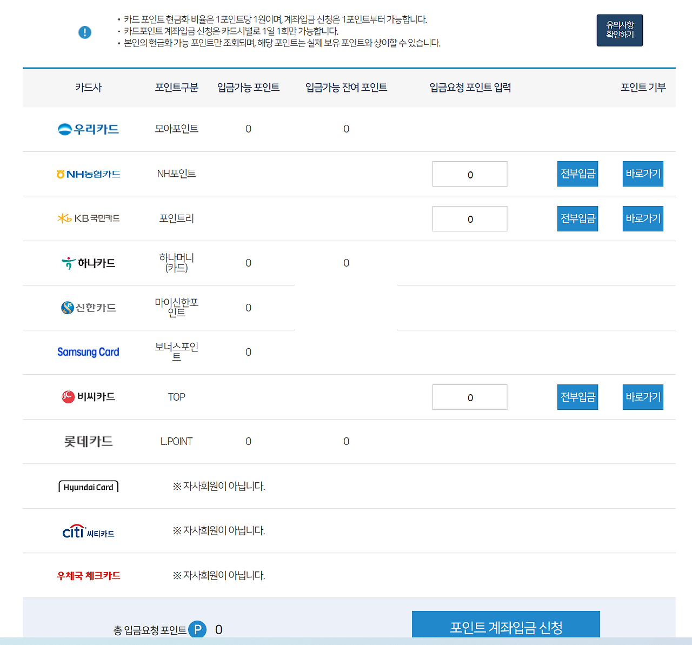Click the 마이신한포인트 label
The image size is (692, 645).
click(176, 307)
